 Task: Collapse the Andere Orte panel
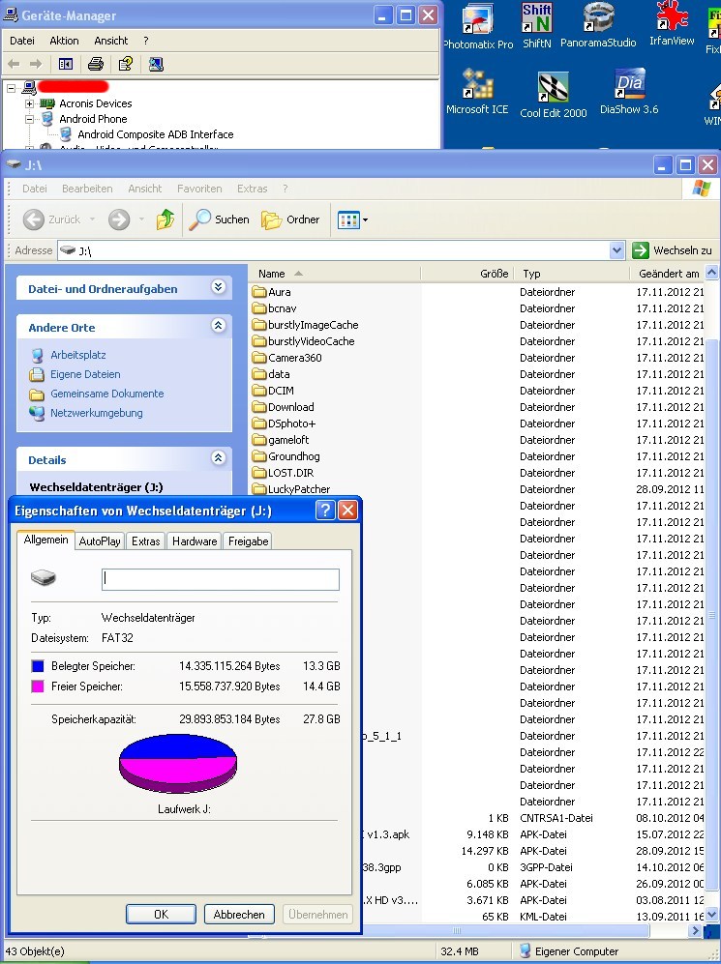click(218, 327)
